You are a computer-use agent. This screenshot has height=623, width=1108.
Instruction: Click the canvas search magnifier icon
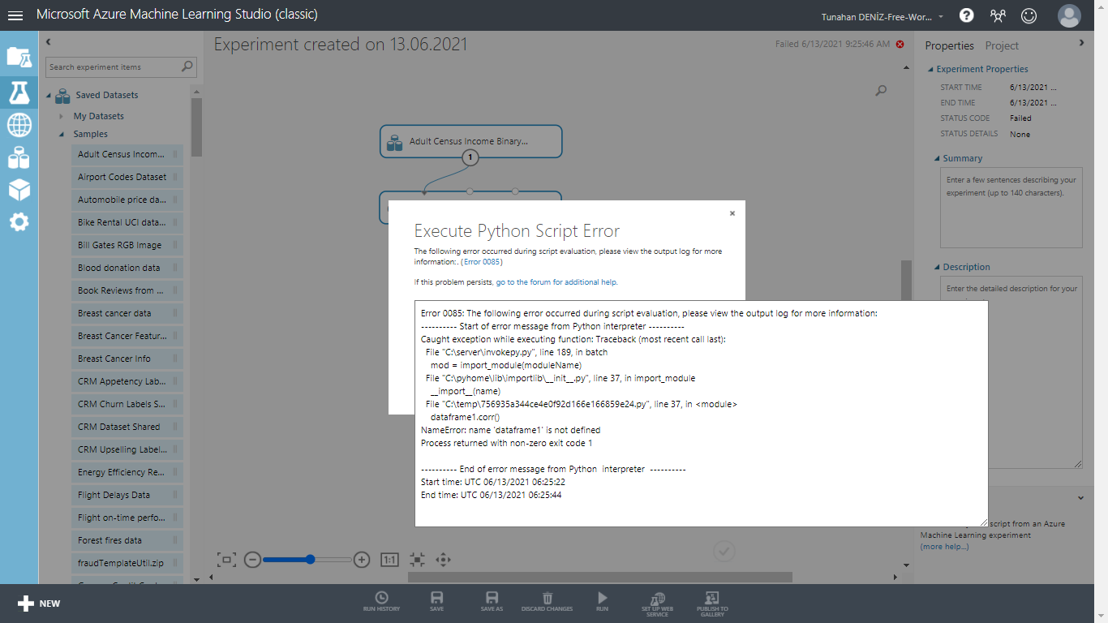pyautogui.click(x=881, y=91)
